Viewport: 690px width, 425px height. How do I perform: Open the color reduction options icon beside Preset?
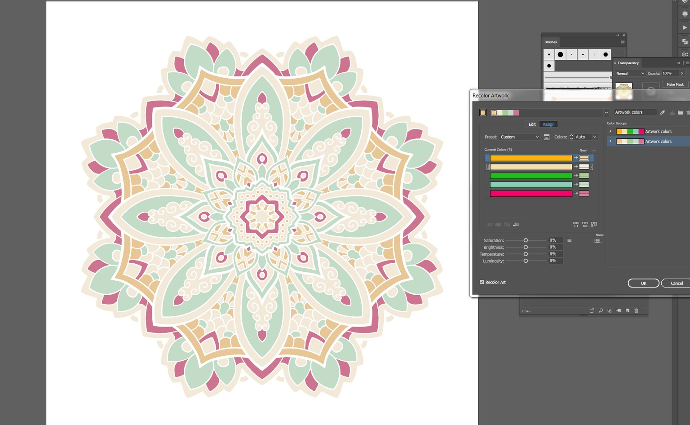point(547,137)
